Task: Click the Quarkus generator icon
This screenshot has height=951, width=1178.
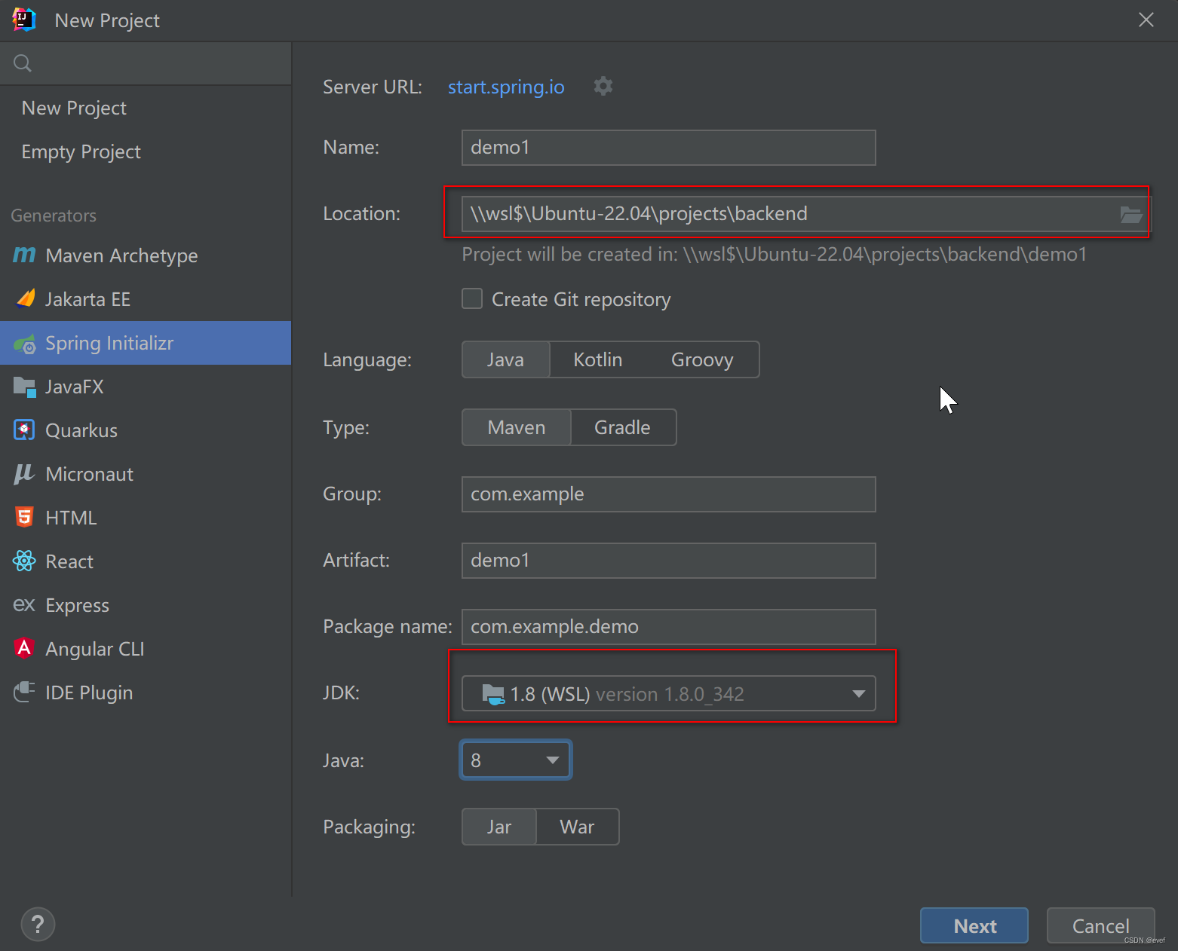Action: (24, 430)
